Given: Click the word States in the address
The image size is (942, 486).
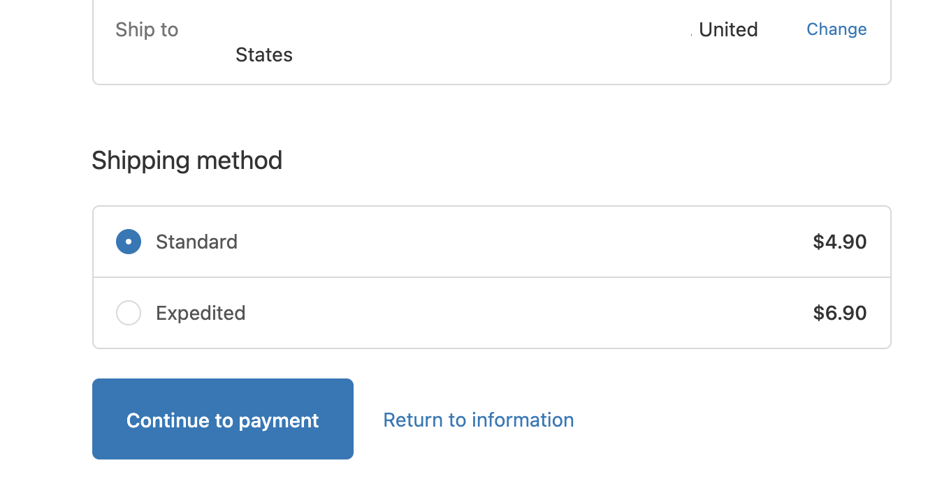Looking at the screenshot, I should 264,54.
